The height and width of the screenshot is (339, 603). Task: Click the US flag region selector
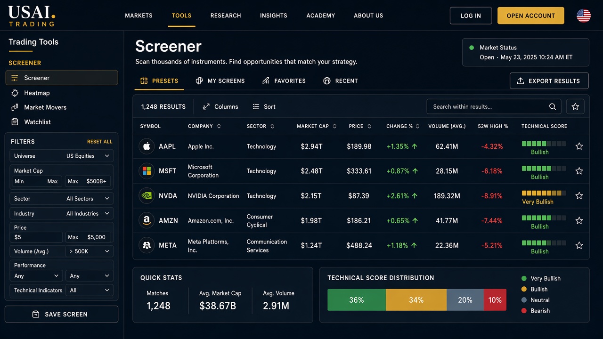584,16
